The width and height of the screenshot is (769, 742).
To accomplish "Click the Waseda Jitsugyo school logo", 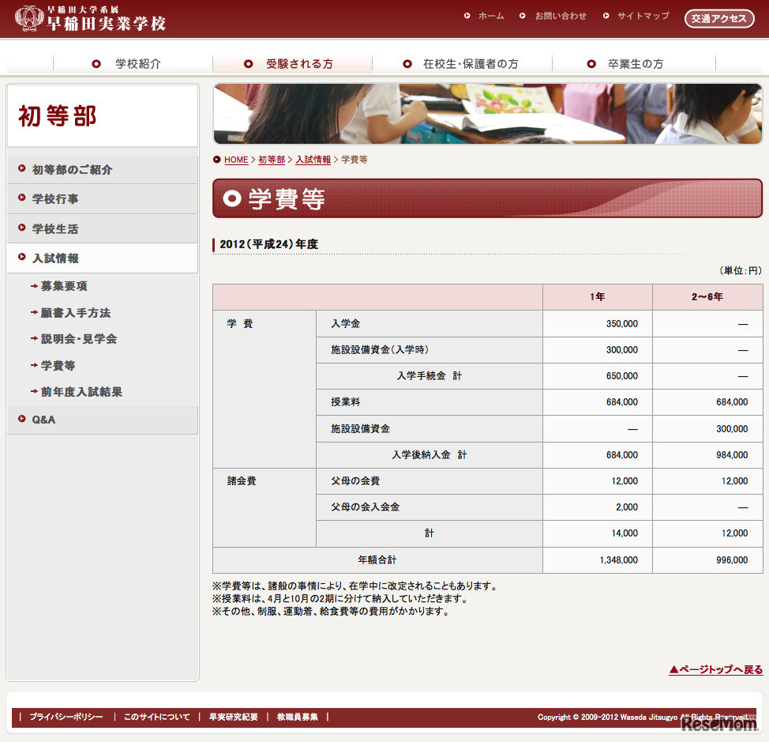I will (x=91, y=18).
